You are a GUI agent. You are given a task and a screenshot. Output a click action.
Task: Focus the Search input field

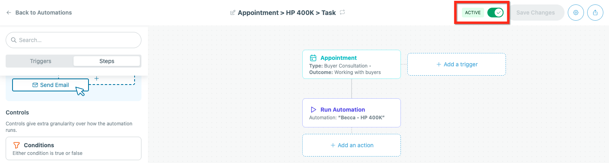click(x=74, y=40)
